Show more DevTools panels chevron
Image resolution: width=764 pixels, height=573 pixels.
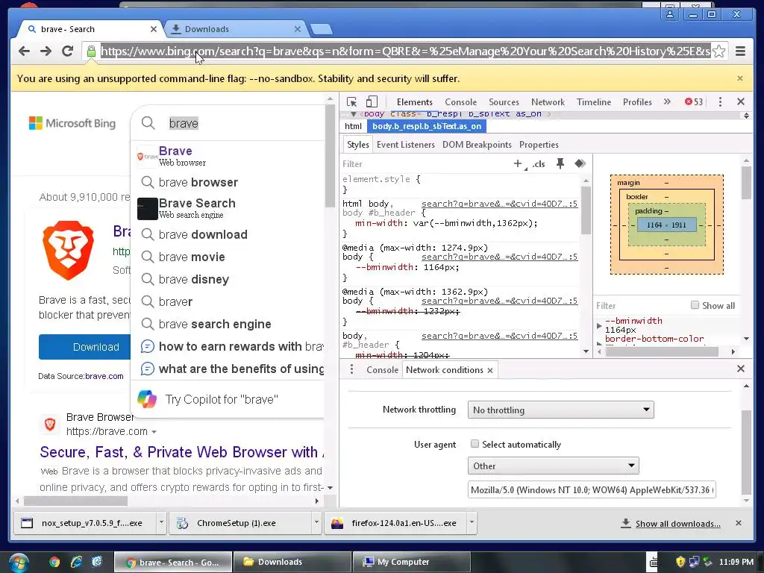[x=667, y=101]
